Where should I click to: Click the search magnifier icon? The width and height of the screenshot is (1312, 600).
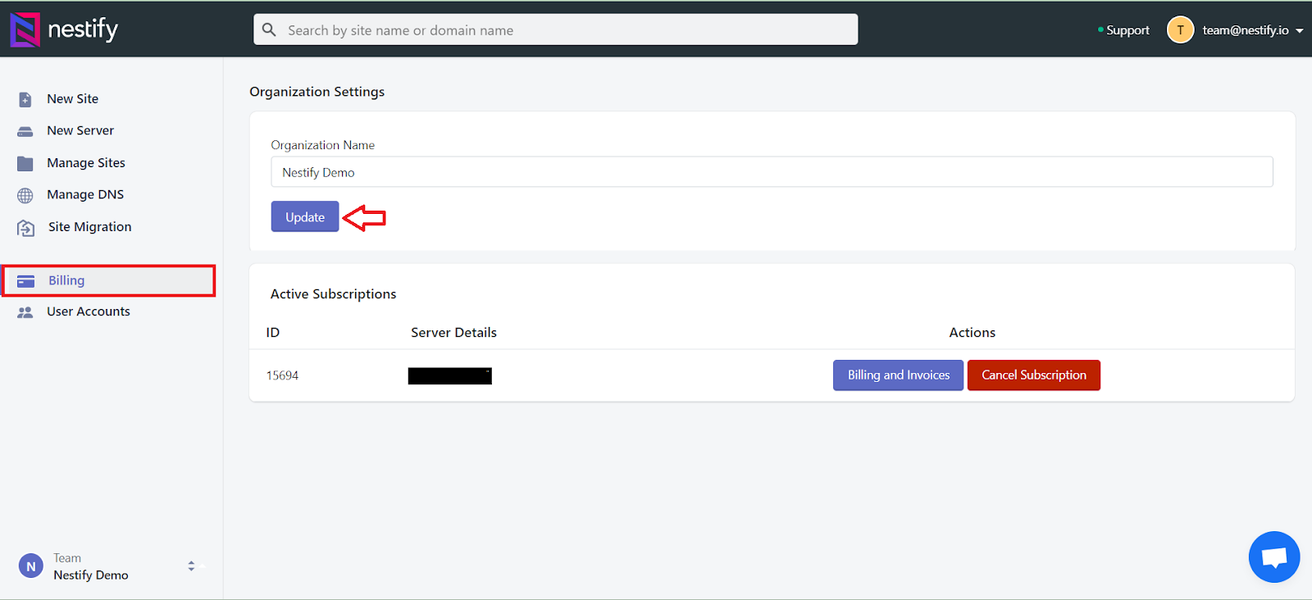(269, 30)
